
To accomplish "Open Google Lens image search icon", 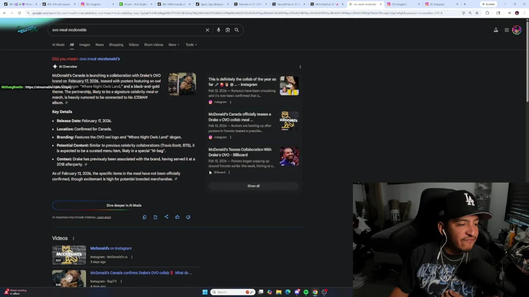I will [228, 30].
